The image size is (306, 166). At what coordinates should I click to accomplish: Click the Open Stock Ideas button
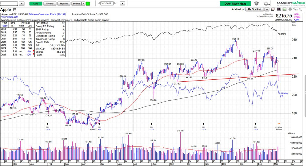pos(236,3)
